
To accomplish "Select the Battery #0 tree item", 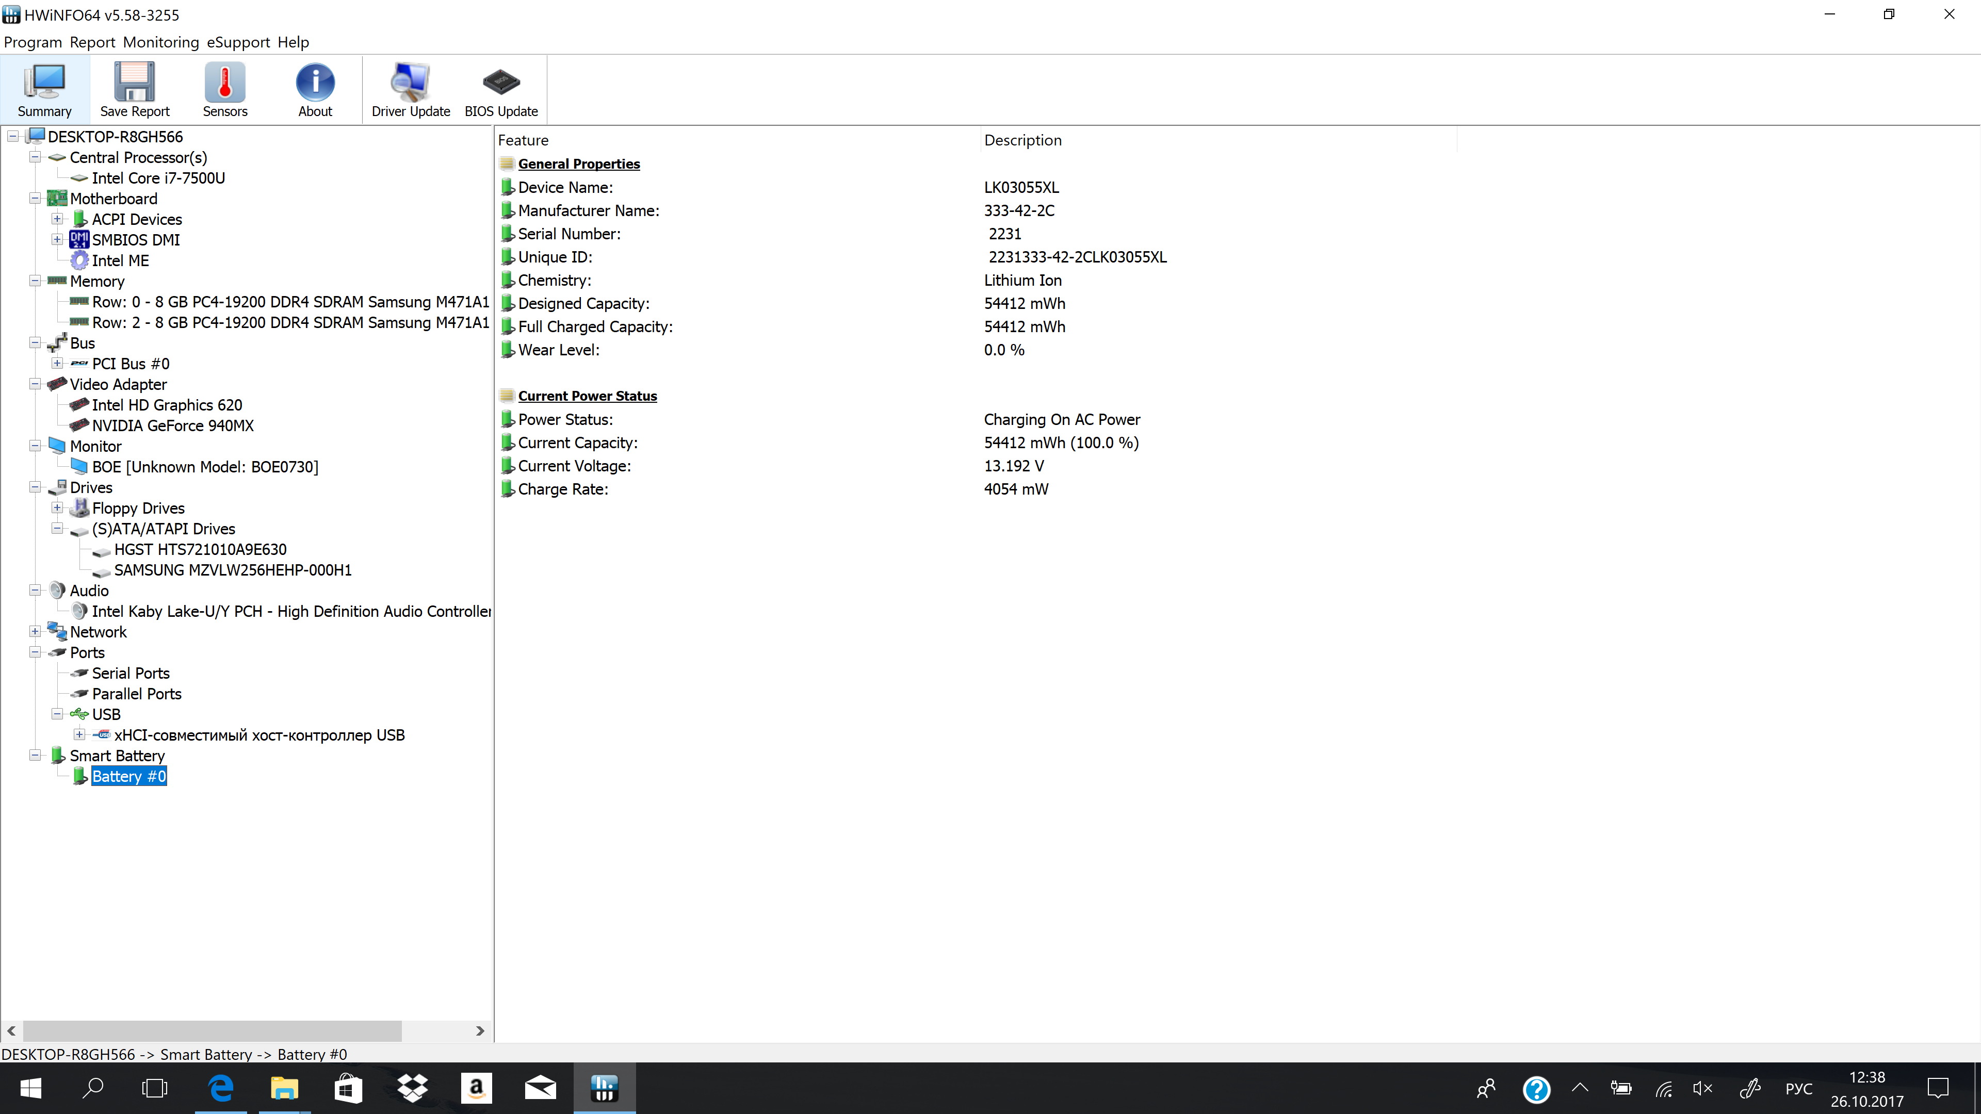I will (x=128, y=777).
